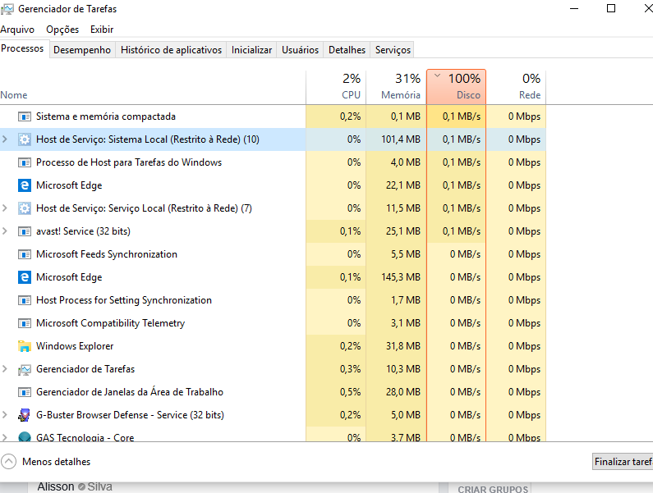Expand the avast! Service (32 bits) group
Viewport: 653px width, 493px height.
(5, 231)
